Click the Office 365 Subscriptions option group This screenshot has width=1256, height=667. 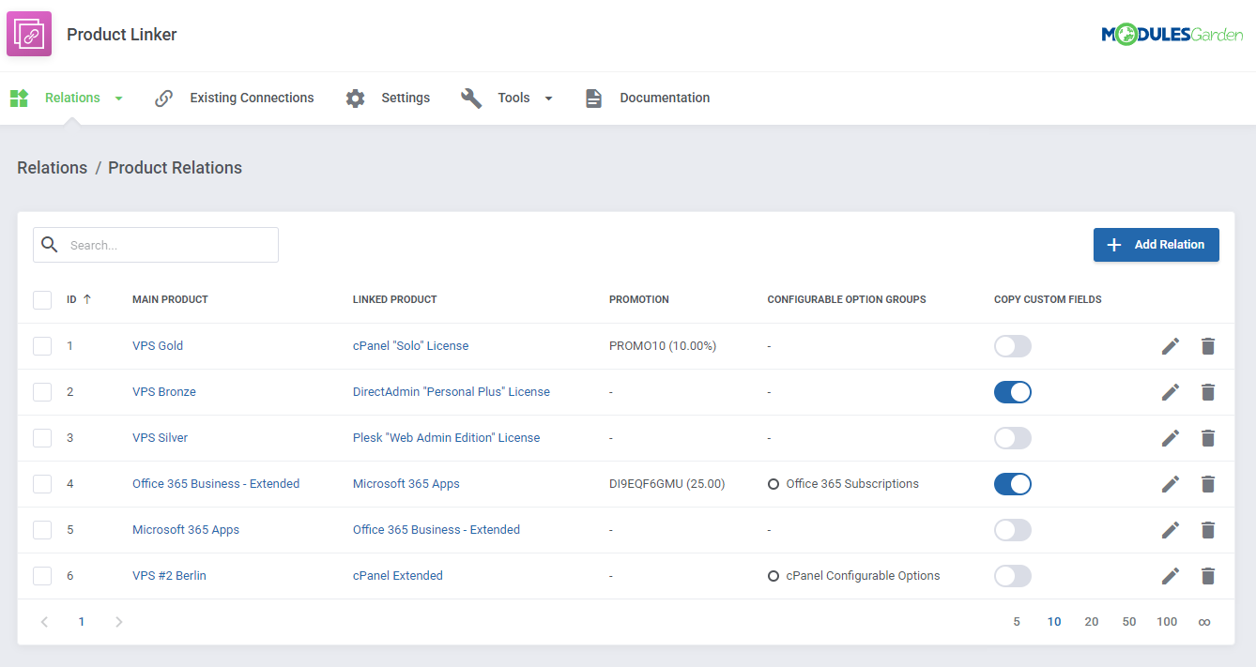coord(852,484)
